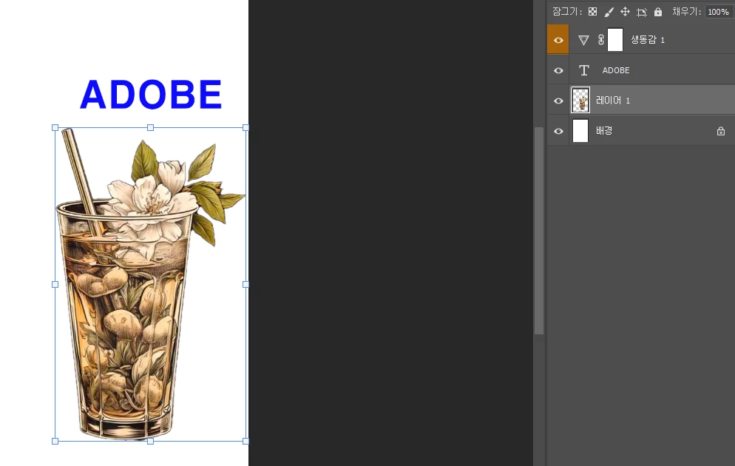The height and width of the screenshot is (466, 735).
Task: Select the 레이어 1 thumbnail
Action: [x=580, y=100]
